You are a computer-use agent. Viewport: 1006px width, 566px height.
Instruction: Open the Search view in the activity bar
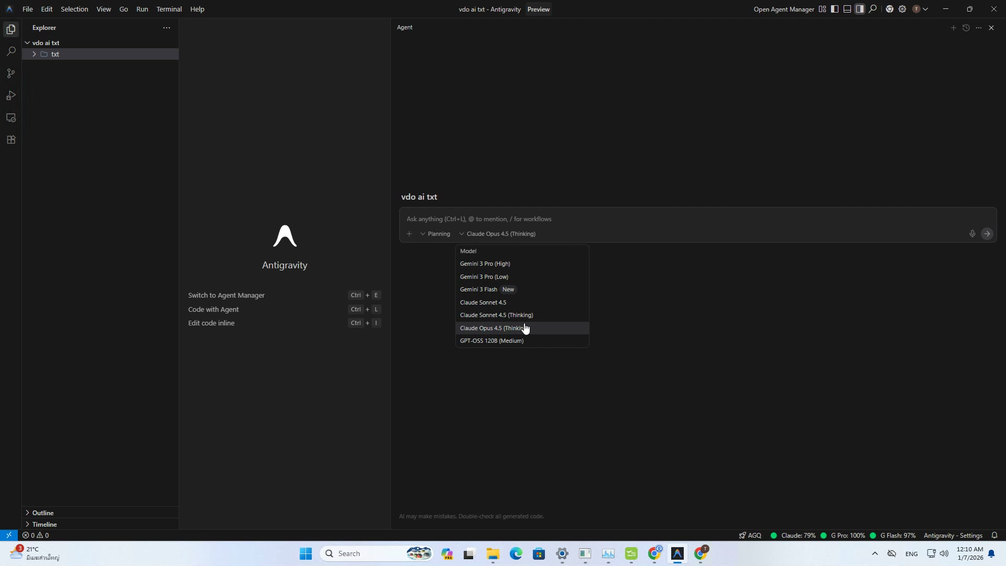point(10,51)
